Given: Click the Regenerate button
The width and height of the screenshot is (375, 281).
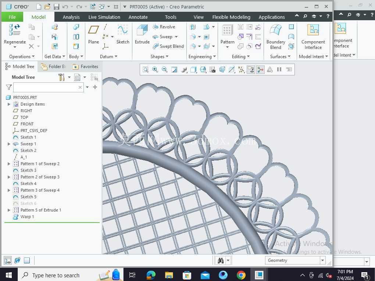Looking at the screenshot, I should 15,35.
